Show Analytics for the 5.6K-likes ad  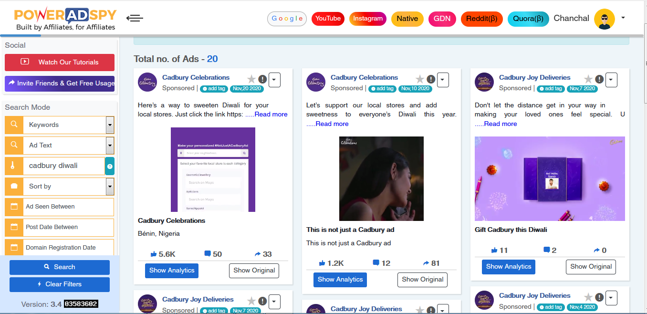coord(172,271)
